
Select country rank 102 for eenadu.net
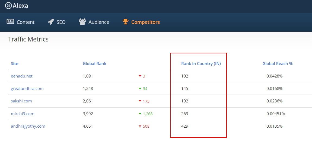[x=185, y=76]
